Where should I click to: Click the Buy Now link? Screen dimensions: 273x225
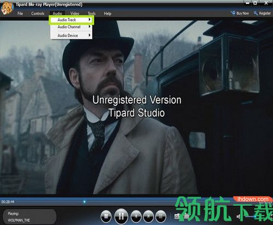[240, 13]
